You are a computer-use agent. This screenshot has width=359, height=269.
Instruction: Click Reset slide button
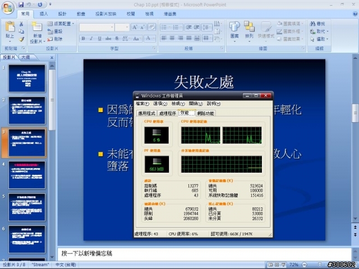55,31
